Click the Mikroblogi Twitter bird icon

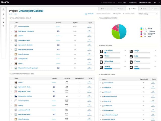click(101, 62)
